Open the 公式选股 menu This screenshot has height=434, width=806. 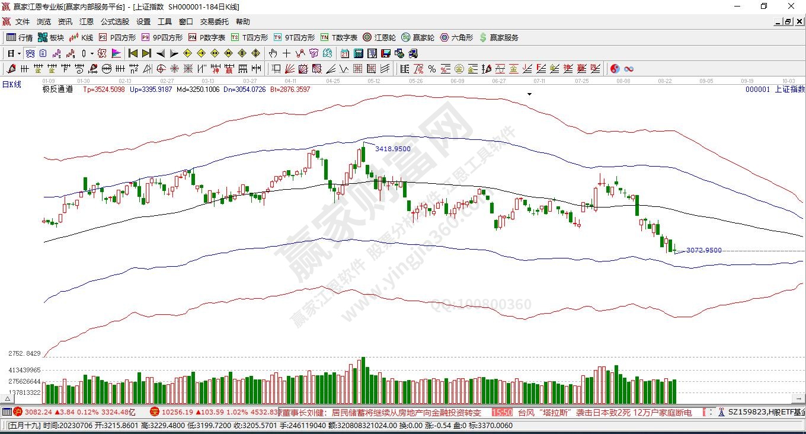click(x=114, y=22)
